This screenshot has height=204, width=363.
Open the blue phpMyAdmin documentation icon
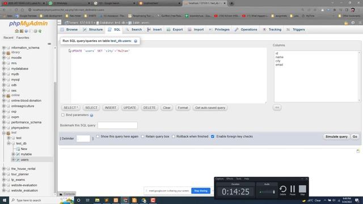[26, 31]
